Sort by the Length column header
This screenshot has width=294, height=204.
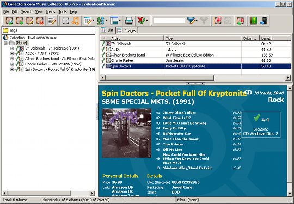point(275,38)
